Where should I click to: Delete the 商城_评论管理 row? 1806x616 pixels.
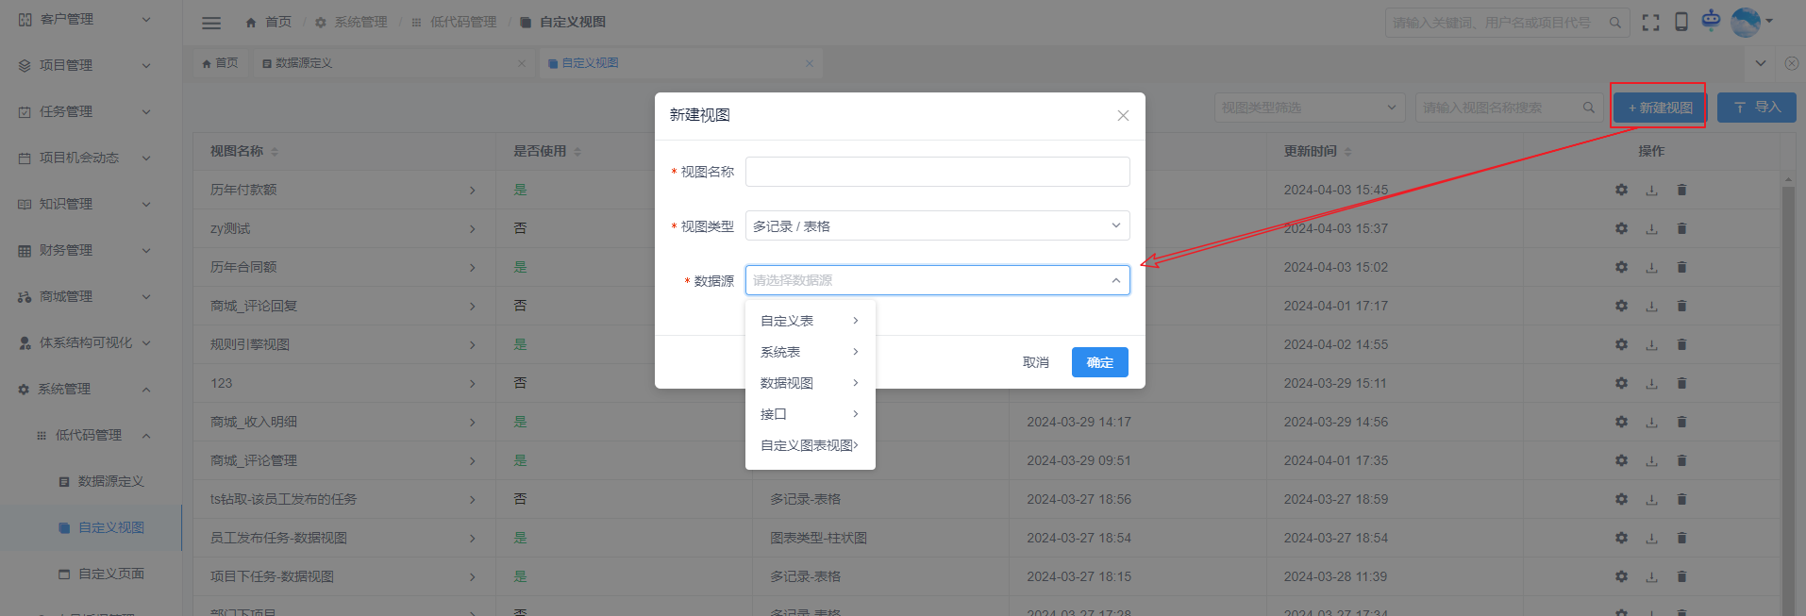[x=1681, y=460]
